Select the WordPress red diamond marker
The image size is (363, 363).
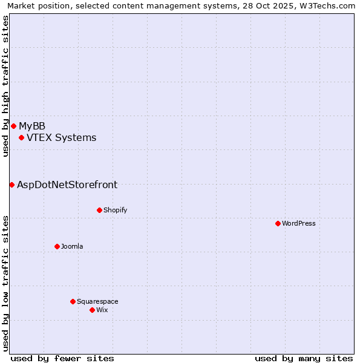(278, 224)
